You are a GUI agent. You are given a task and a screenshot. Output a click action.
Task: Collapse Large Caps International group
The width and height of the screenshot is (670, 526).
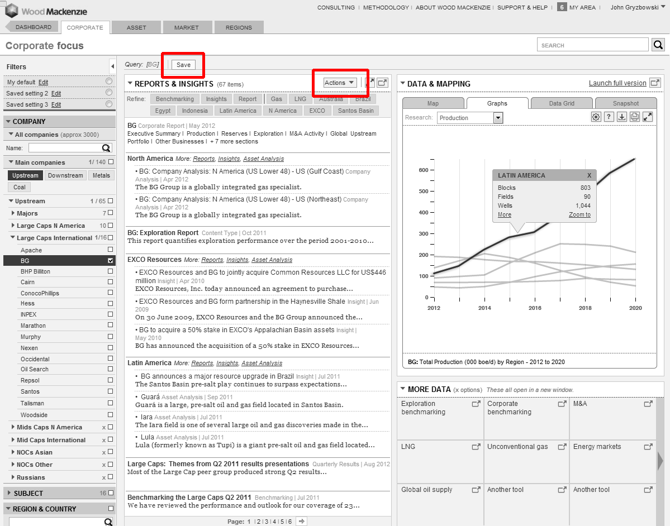13,237
